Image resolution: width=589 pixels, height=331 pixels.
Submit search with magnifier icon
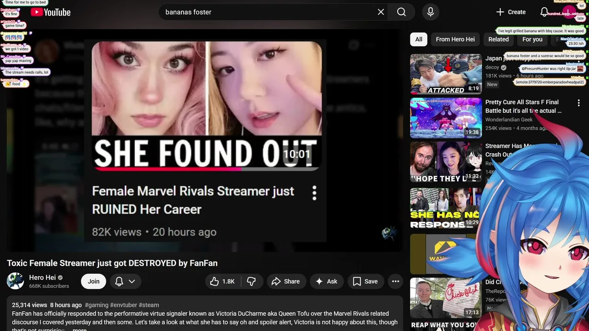[x=401, y=12]
